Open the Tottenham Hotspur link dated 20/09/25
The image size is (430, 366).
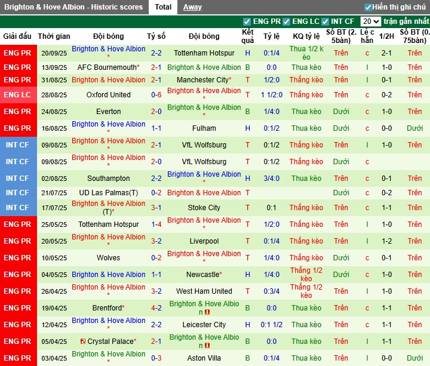click(x=204, y=53)
